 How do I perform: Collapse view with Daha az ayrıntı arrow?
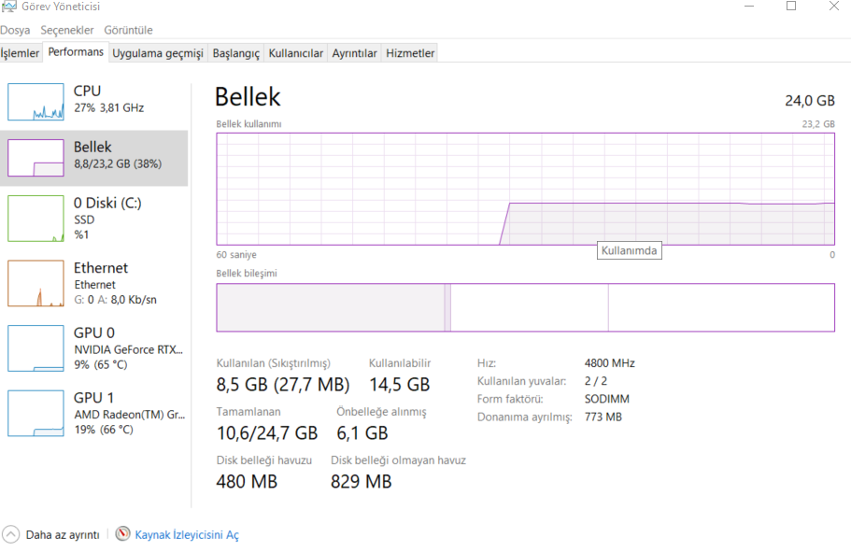11,534
